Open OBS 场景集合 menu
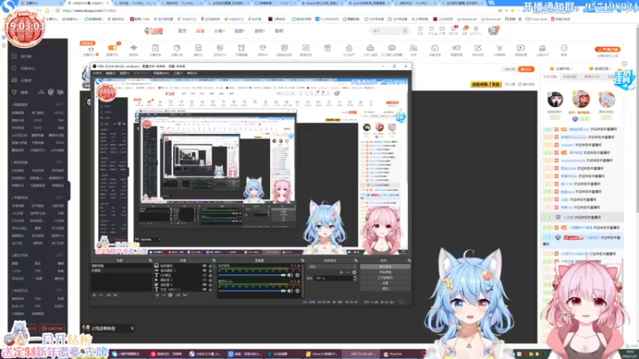Screen dimensions: 639x359 coord(161,73)
